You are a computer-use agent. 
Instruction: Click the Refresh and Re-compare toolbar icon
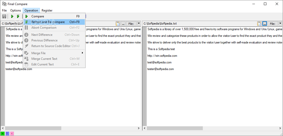coord(18,16)
